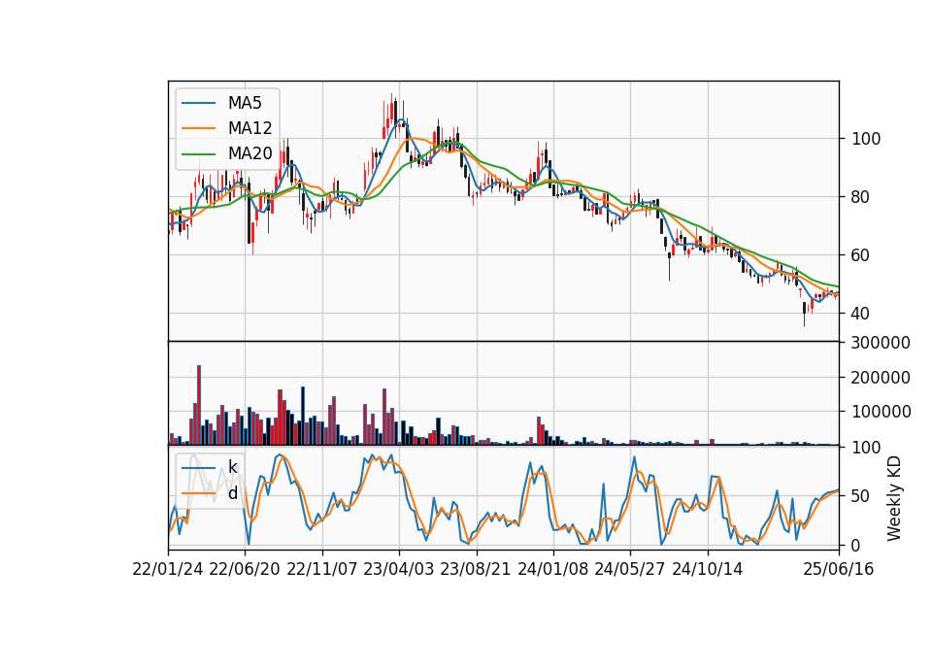
Task: Click the 24/05/27 date tick label
Action: [x=629, y=569]
